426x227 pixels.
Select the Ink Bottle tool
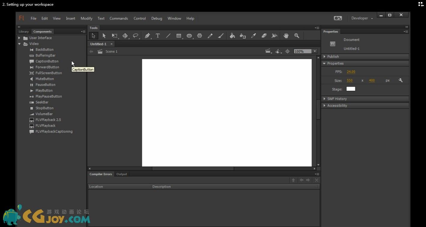tap(243, 36)
